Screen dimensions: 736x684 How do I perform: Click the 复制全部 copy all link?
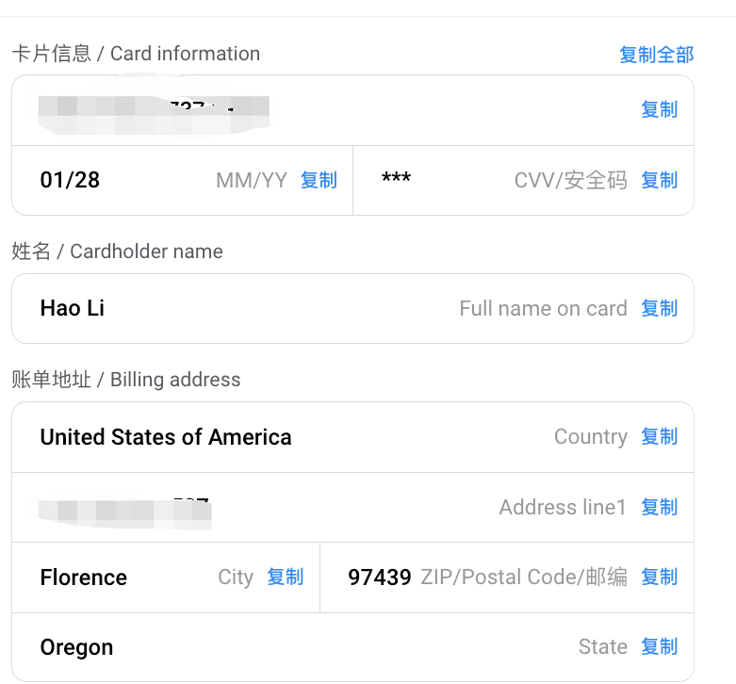click(x=656, y=55)
